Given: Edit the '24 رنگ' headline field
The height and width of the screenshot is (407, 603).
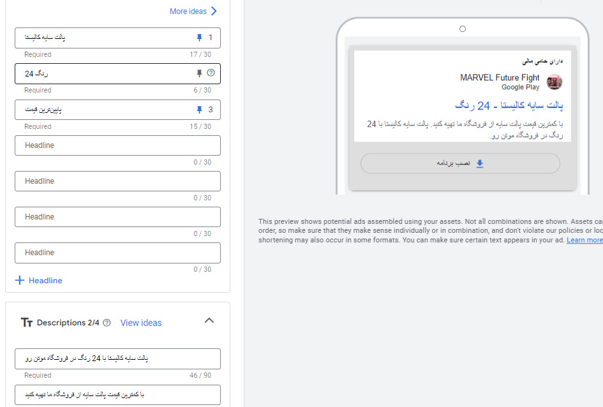Looking at the screenshot, I should point(117,73).
